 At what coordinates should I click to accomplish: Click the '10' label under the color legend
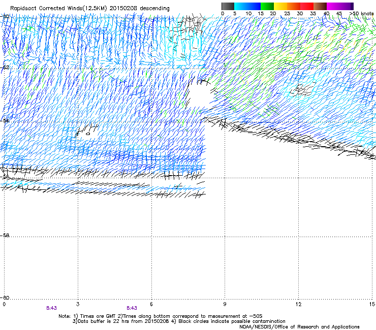click(248, 14)
